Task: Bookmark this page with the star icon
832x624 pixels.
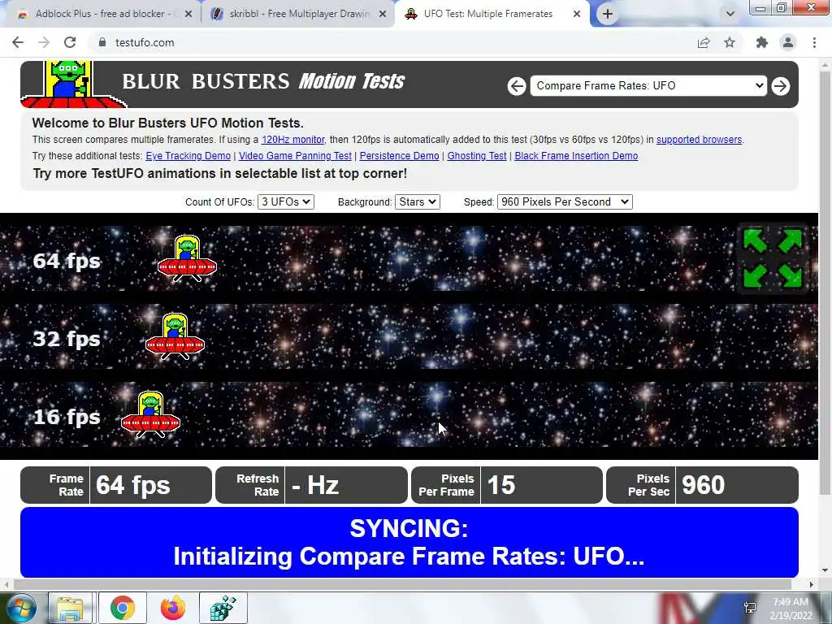Action: coord(730,42)
